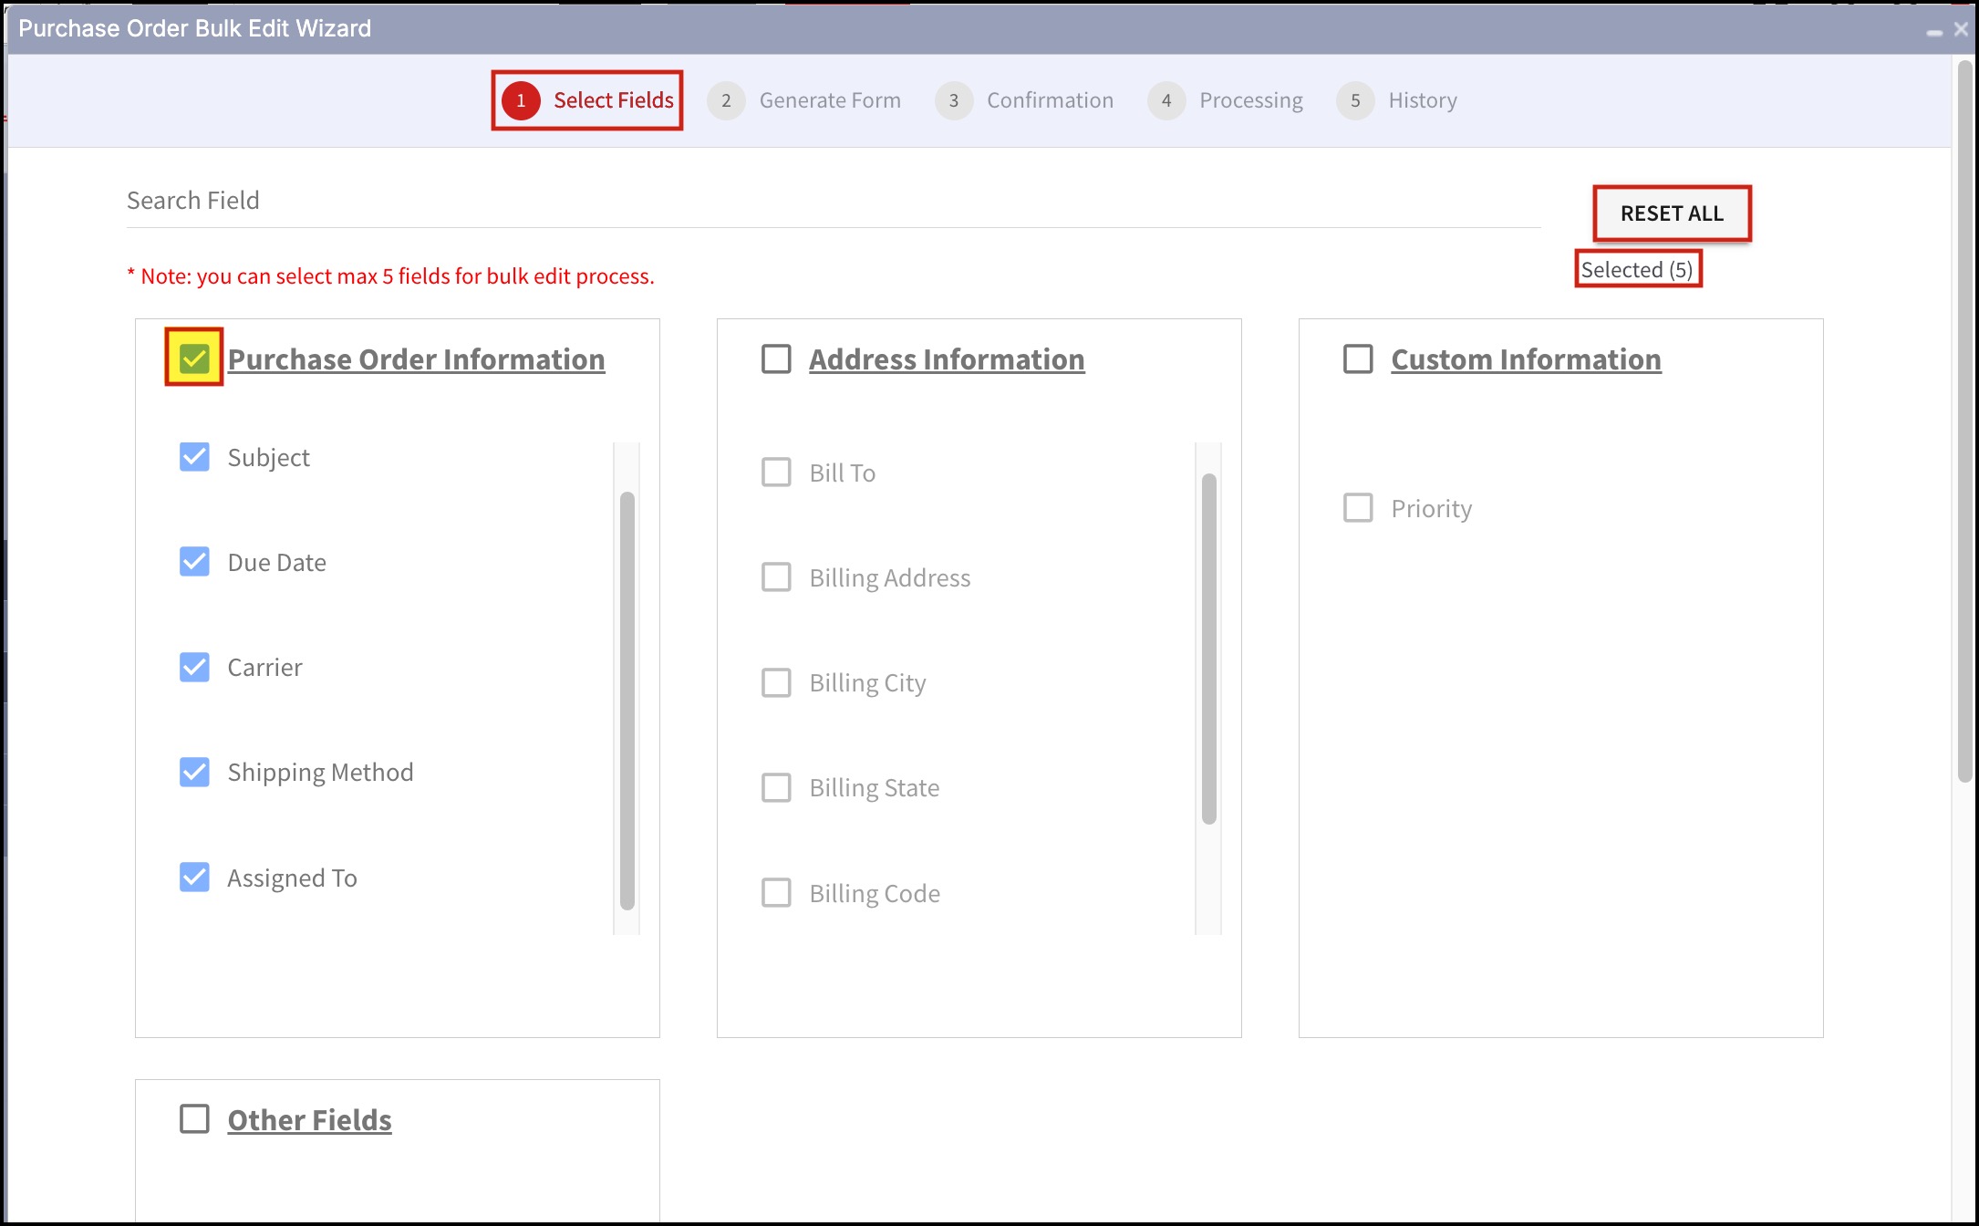Uncheck the Carrier checkbox
The width and height of the screenshot is (1979, 1226).
pyautogui.click(x=194, y=667)
